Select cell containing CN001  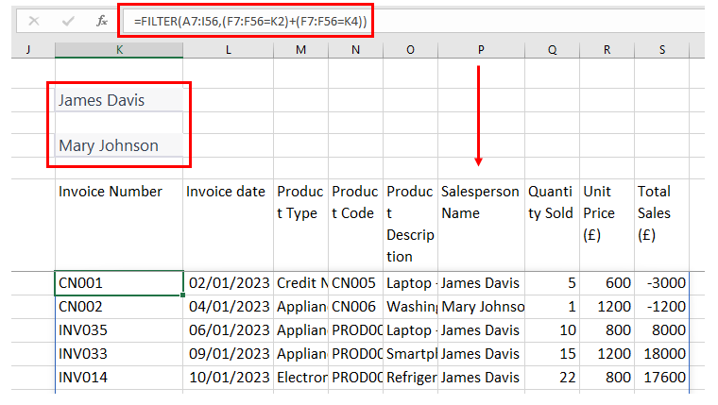tap(118, 282)
